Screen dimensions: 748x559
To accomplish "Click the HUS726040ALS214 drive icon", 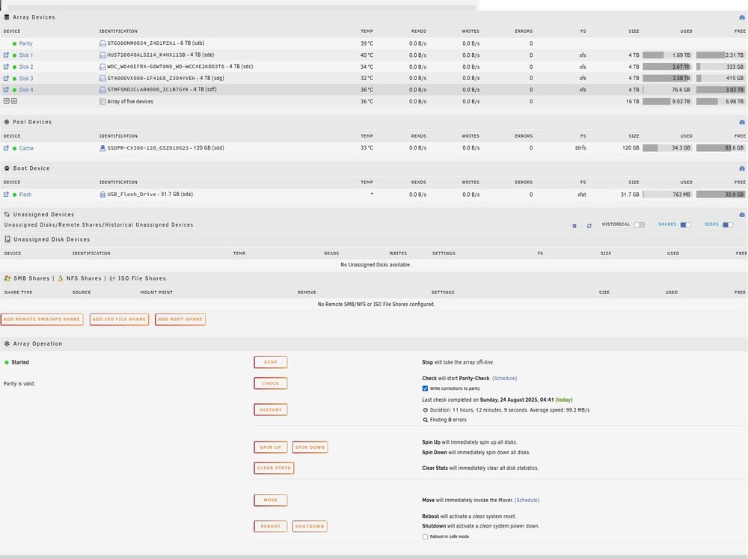I will 102,55.
